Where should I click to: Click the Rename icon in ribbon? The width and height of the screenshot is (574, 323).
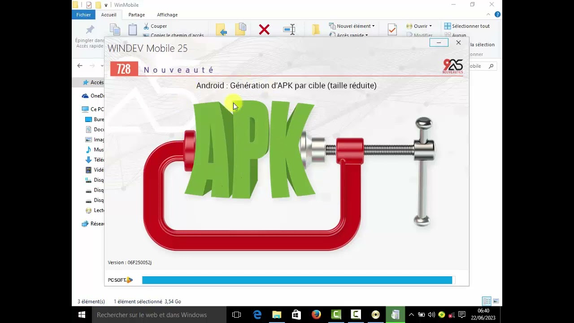tap(289, 30)
